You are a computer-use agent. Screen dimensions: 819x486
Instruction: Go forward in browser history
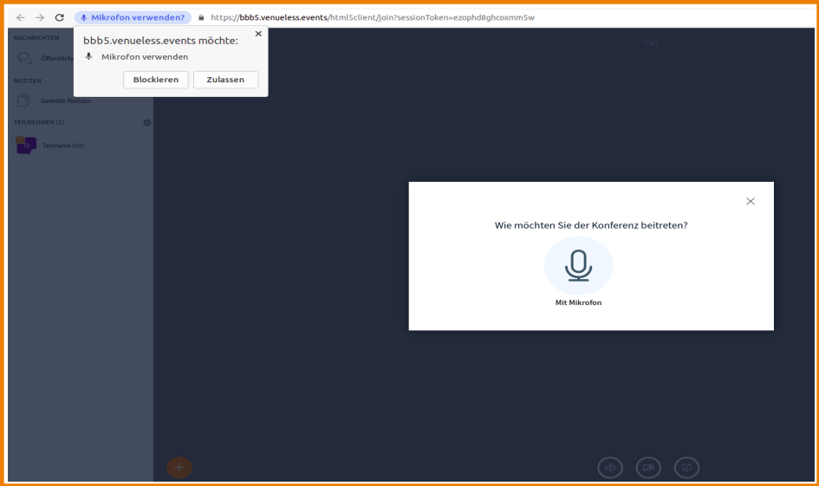40,17
